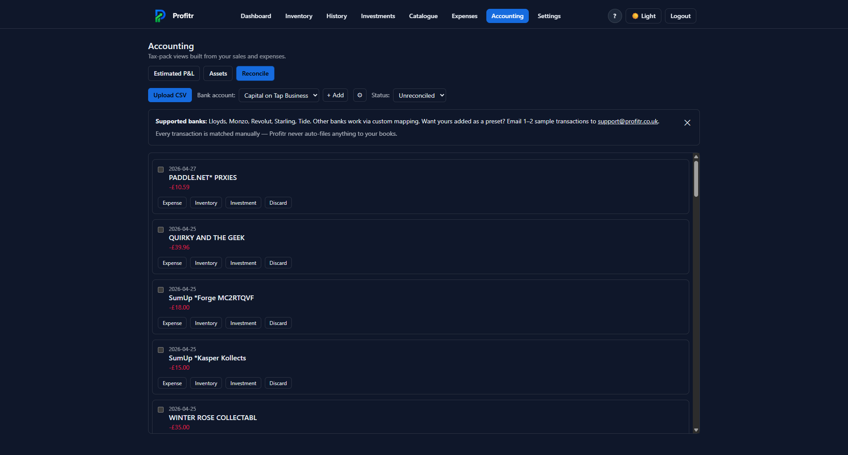Image resolution: width=848 pixels, height=455 pixels.
Task: Mark QUIRKY AND THE GEEK as Investment
Action: click(243, 263)
